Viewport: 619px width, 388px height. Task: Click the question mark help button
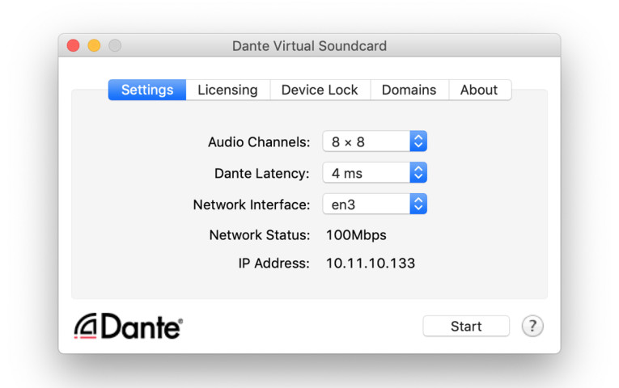click(532, 326)
